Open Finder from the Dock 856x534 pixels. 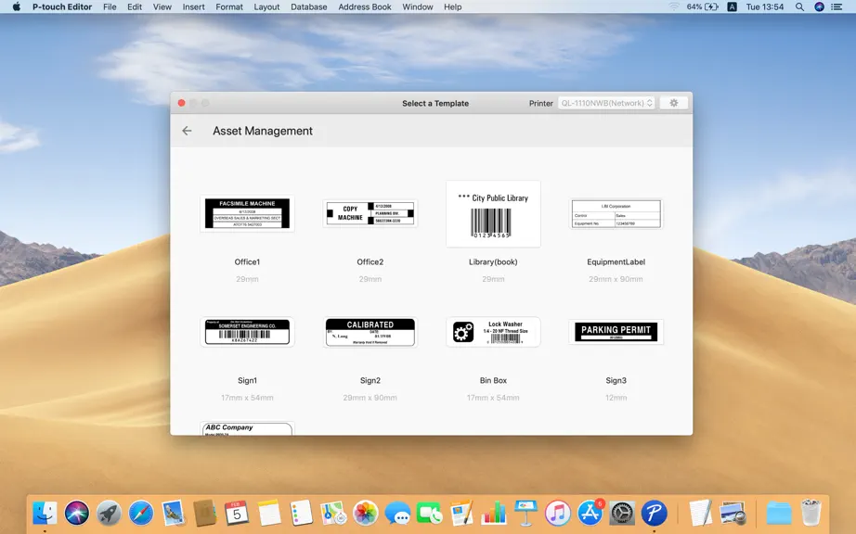pos(45,513)
